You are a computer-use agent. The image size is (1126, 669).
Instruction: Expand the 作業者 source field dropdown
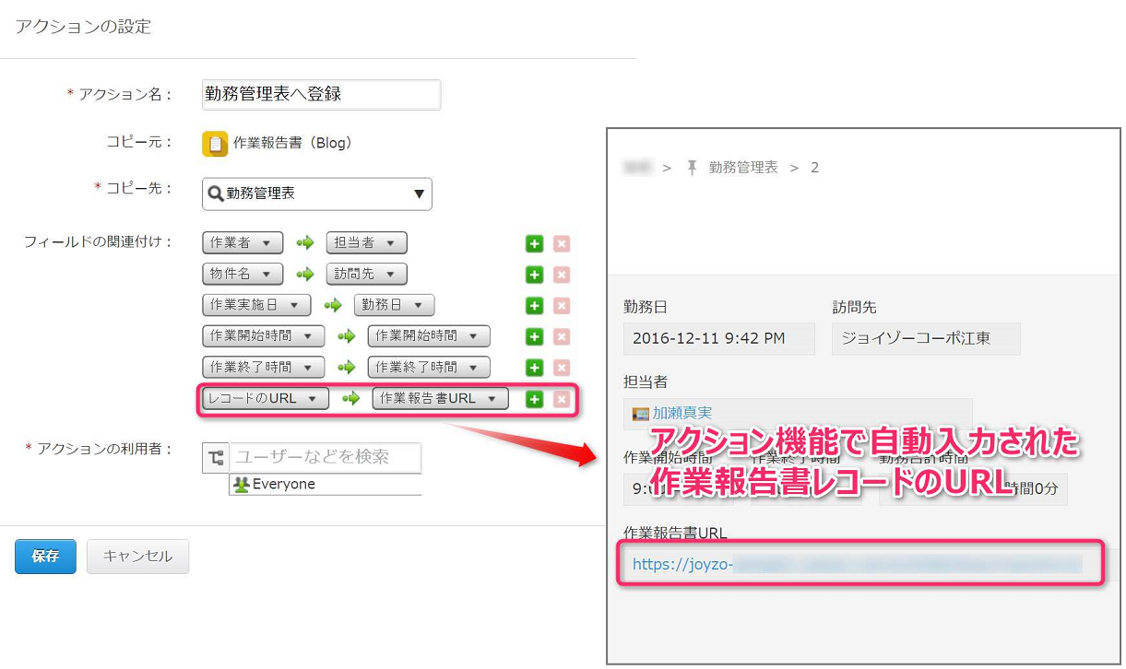pos(243,243)
